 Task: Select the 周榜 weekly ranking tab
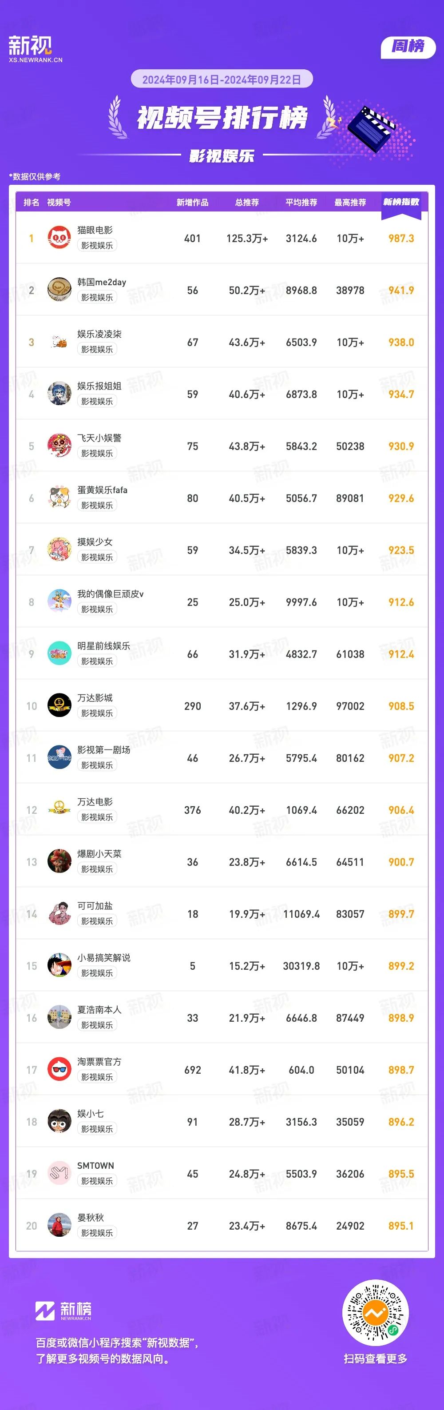(x=408, y=46)
